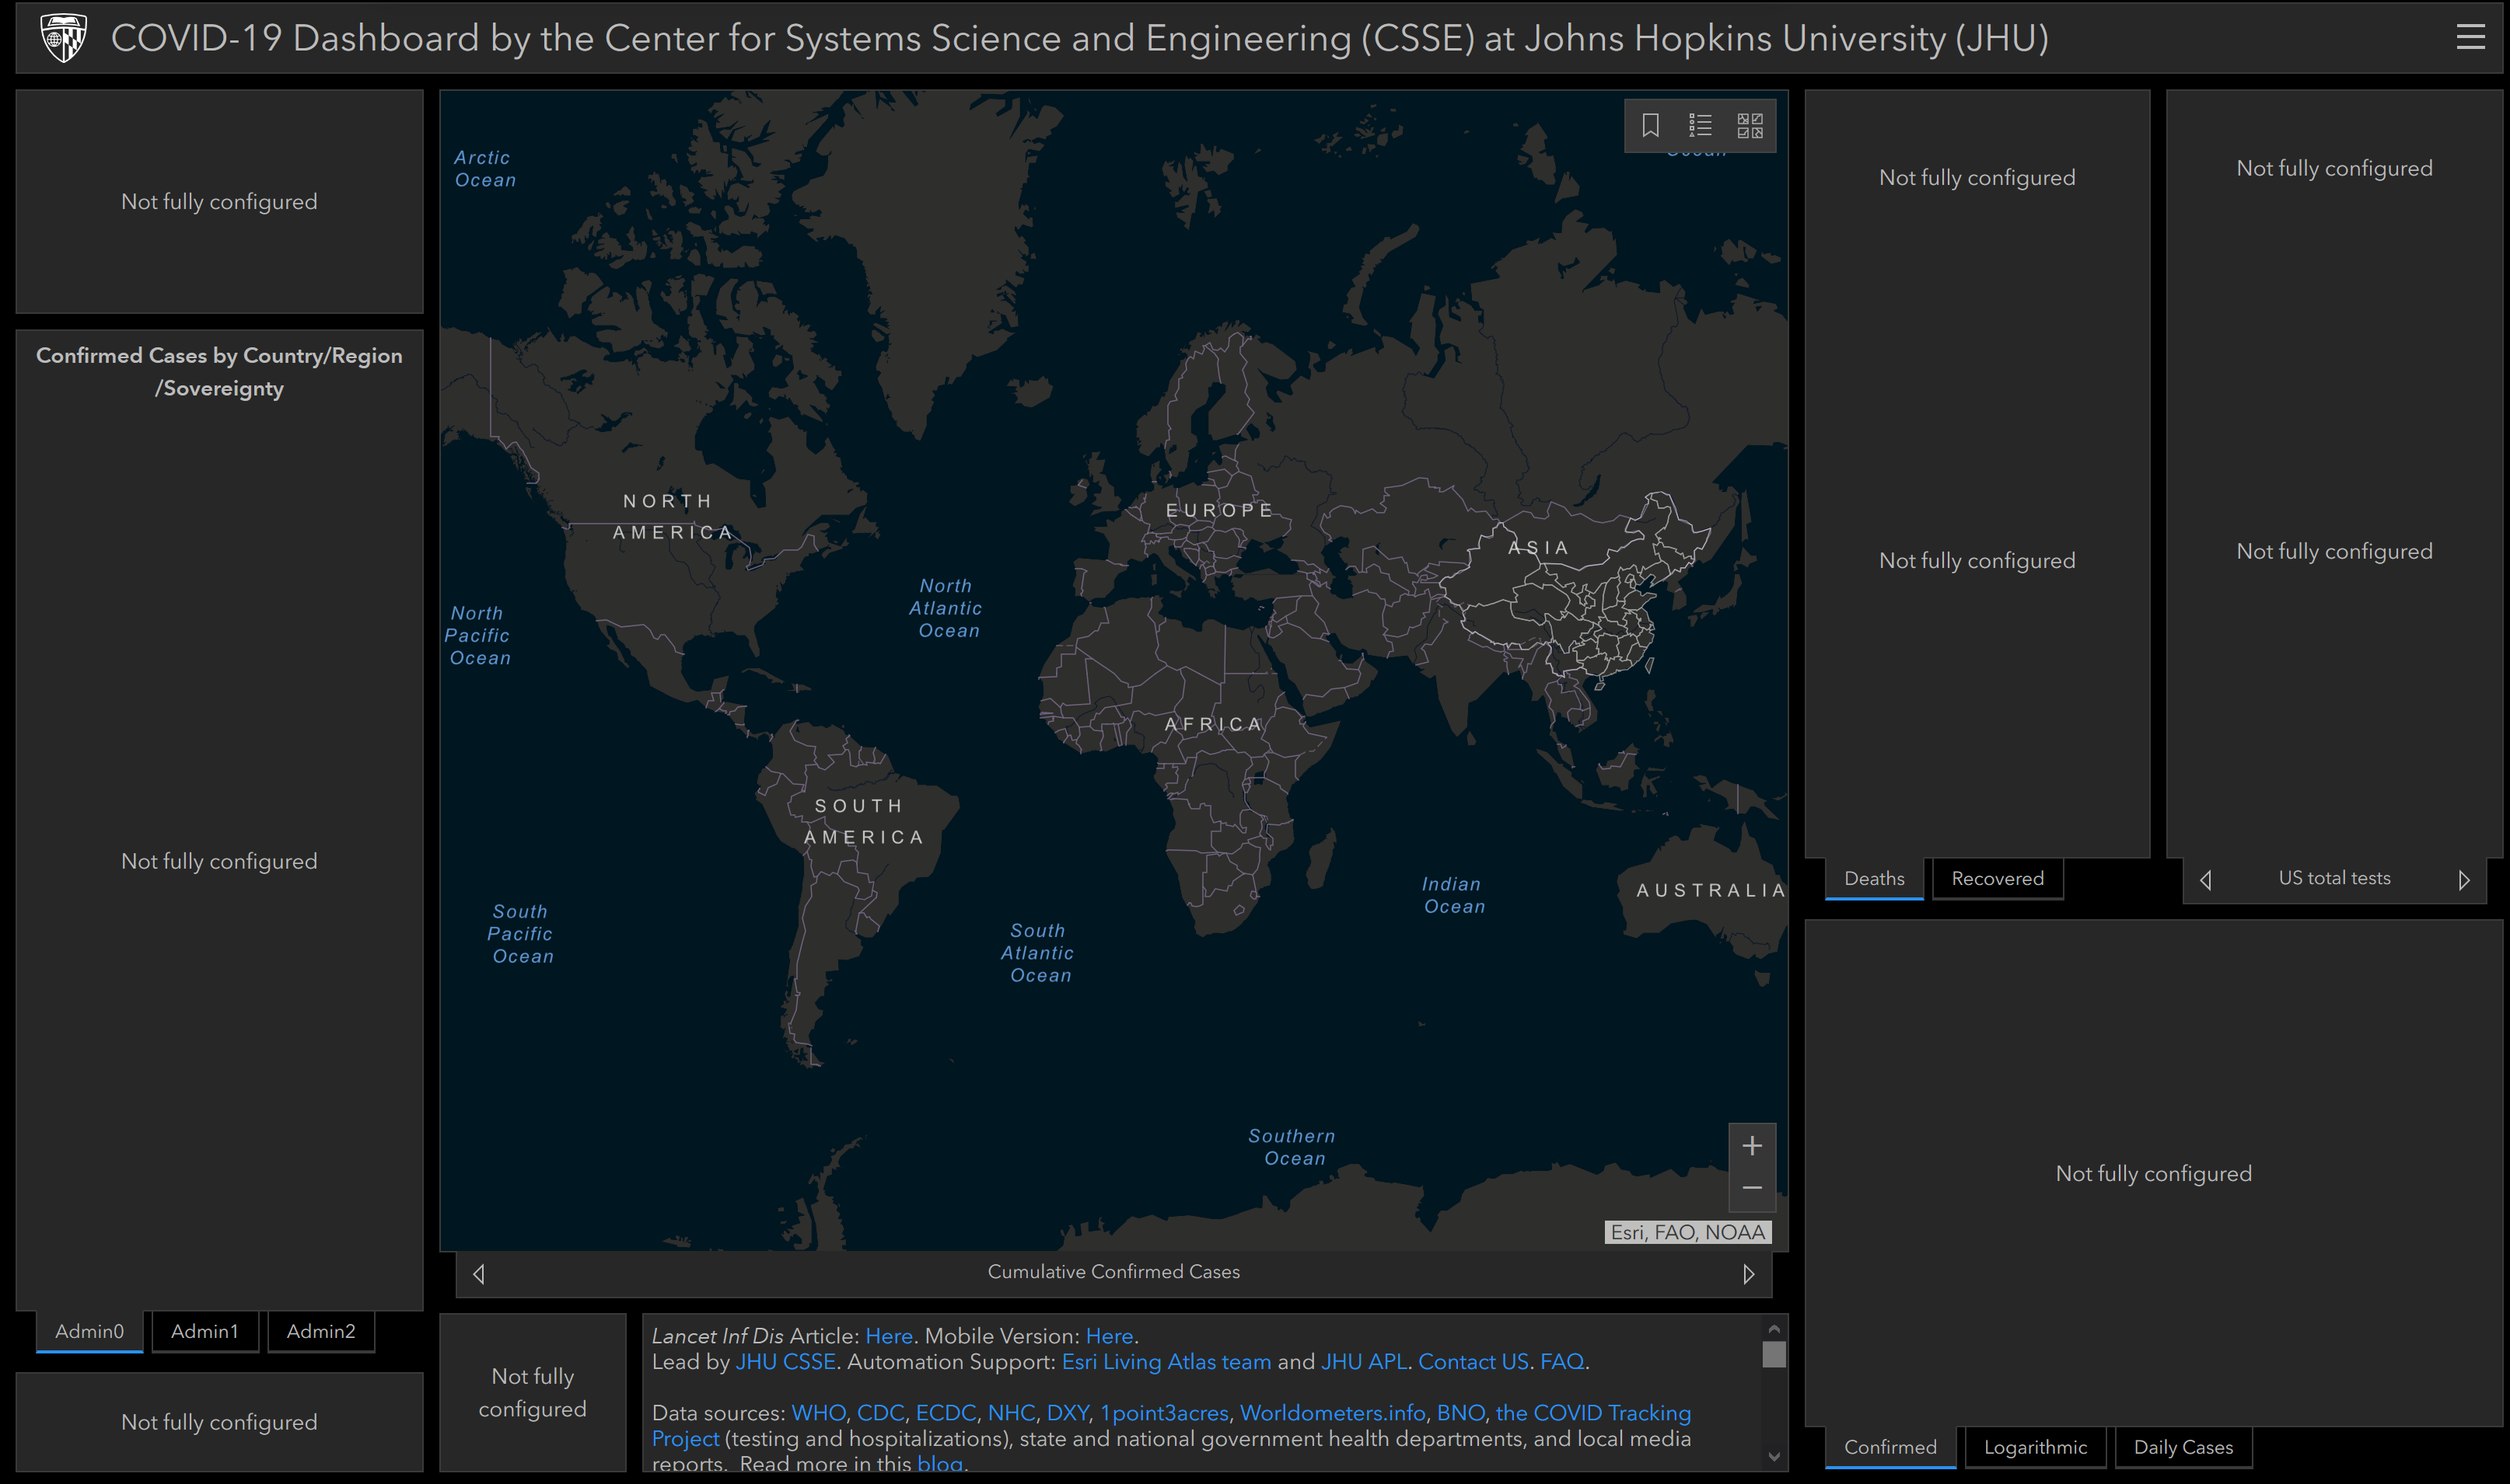Open map bookmarks
The height and width of the screenshot is (1484, 2510).
[1650, 125]
